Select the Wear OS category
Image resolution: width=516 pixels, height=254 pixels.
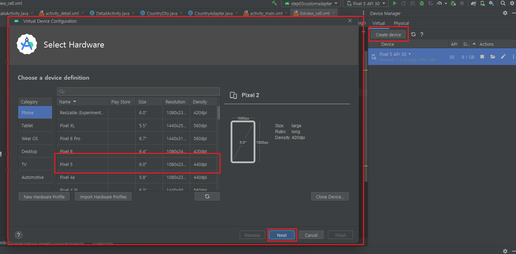tap(35, 138)
